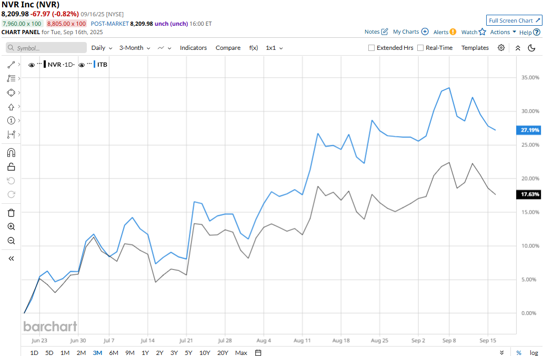The width and height of the screenshot is (543, 356).
Task: Click the ITB series color swatch
Action: (x=94, y=64)
